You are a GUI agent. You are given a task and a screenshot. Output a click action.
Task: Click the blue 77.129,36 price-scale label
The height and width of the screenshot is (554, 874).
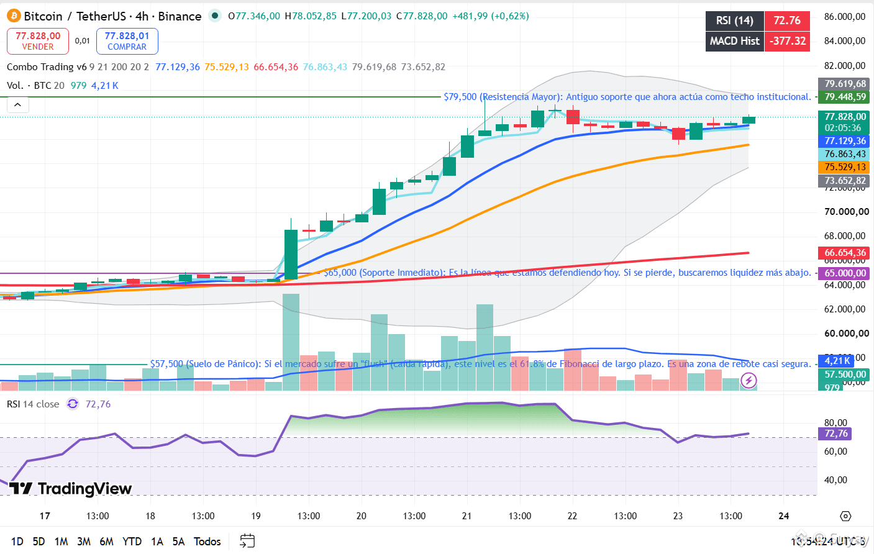pyautogui.click(x=845, y=141)
